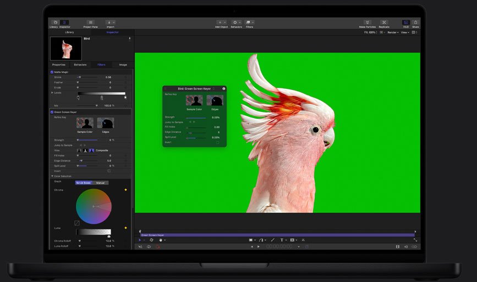Image resolution: width=477 pixels, height=282 pixels.
Task: Select the Filters inspector tab
Action: [101, 65]
